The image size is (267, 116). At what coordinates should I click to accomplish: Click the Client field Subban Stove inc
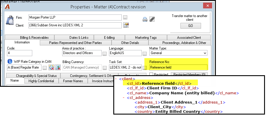coord(75,25)
